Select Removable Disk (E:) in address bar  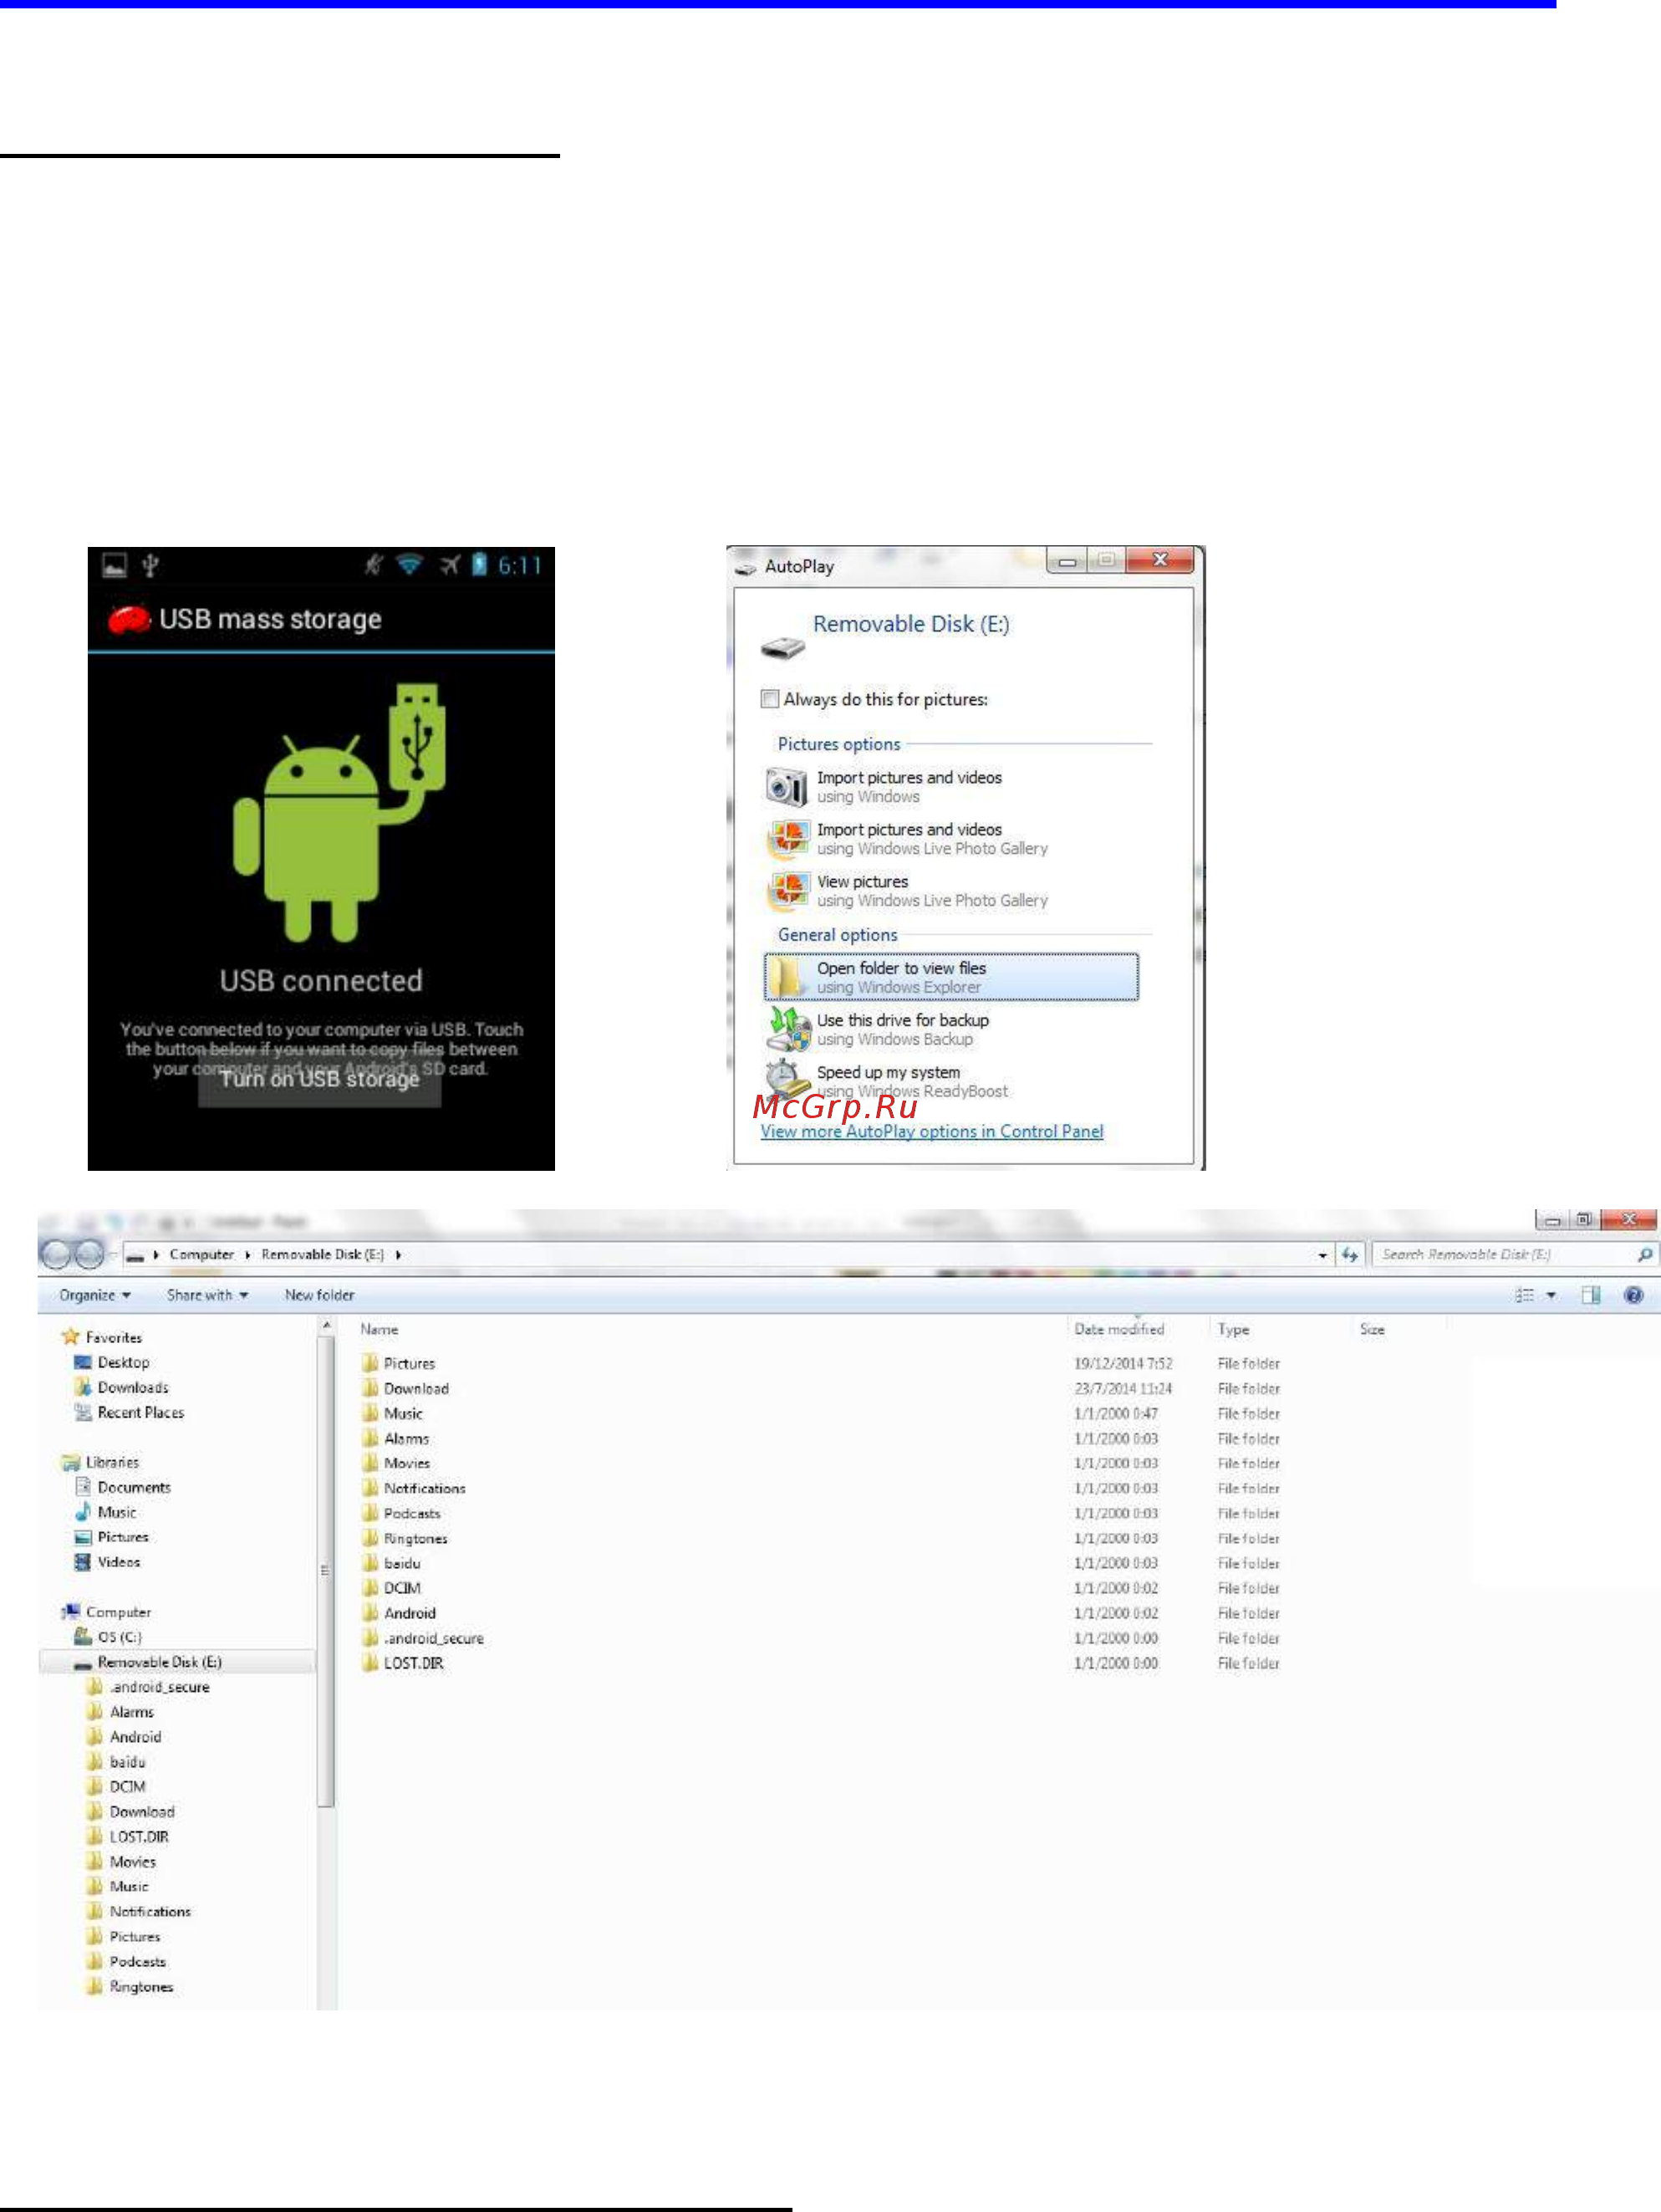coord(322,1254)
